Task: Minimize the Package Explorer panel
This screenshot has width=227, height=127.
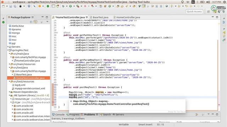Action: coord(43,17)
